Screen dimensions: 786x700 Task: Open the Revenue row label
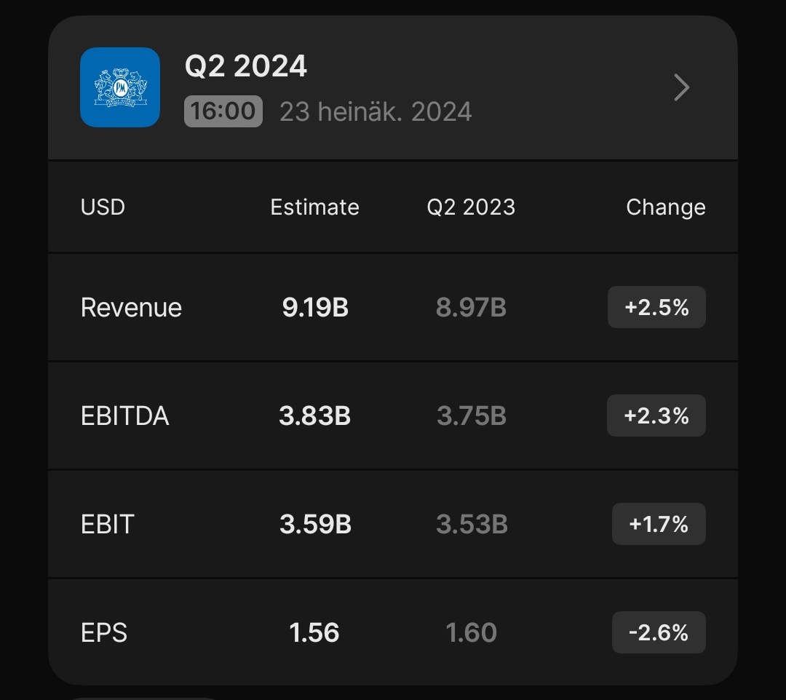pyautogui.click(x=131, y=307)
